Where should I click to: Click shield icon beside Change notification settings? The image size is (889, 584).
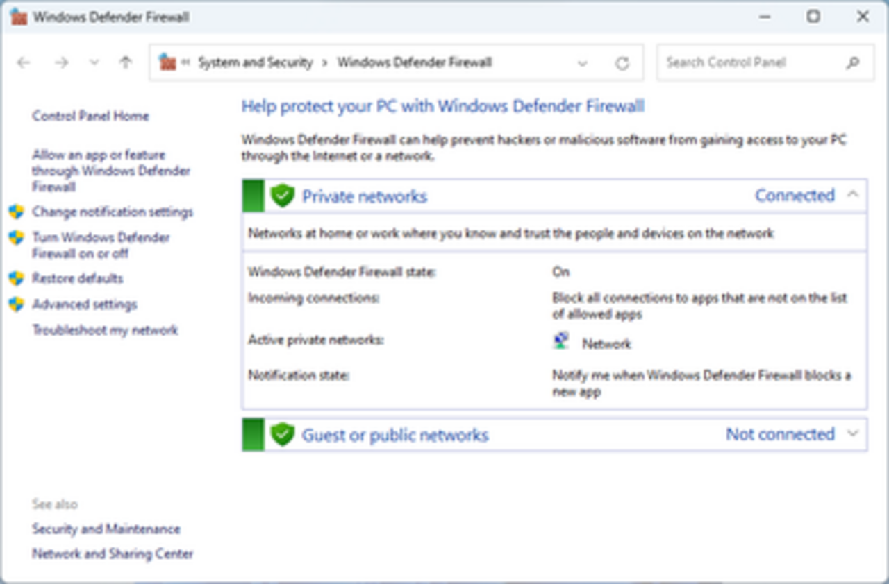(17, 212)
